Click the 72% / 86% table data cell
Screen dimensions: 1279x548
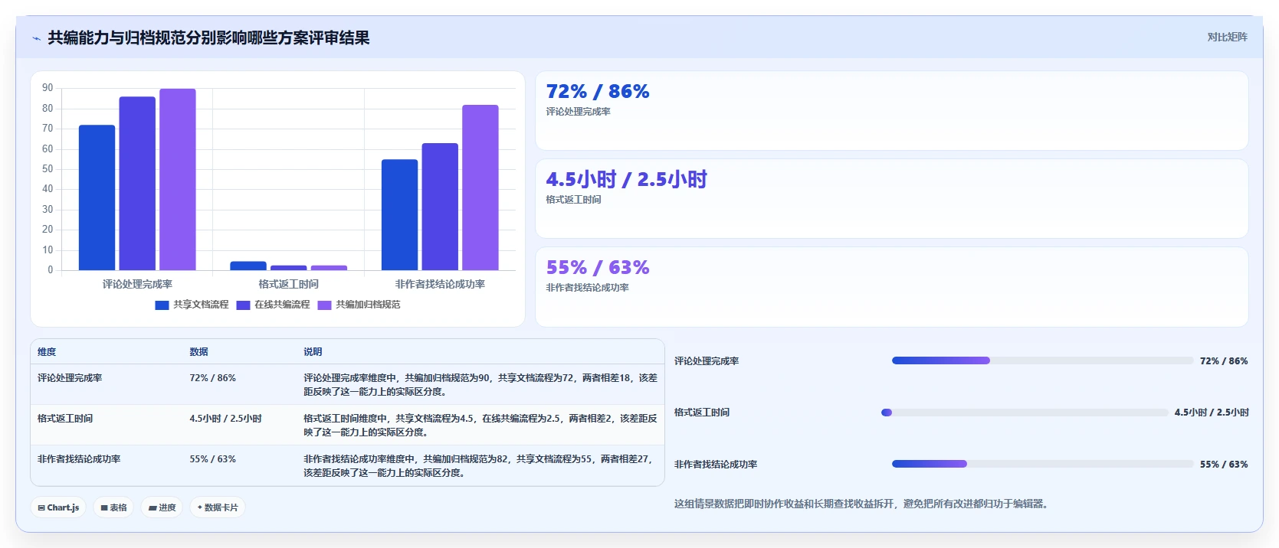pyautogui.click(x=213, y=378)
